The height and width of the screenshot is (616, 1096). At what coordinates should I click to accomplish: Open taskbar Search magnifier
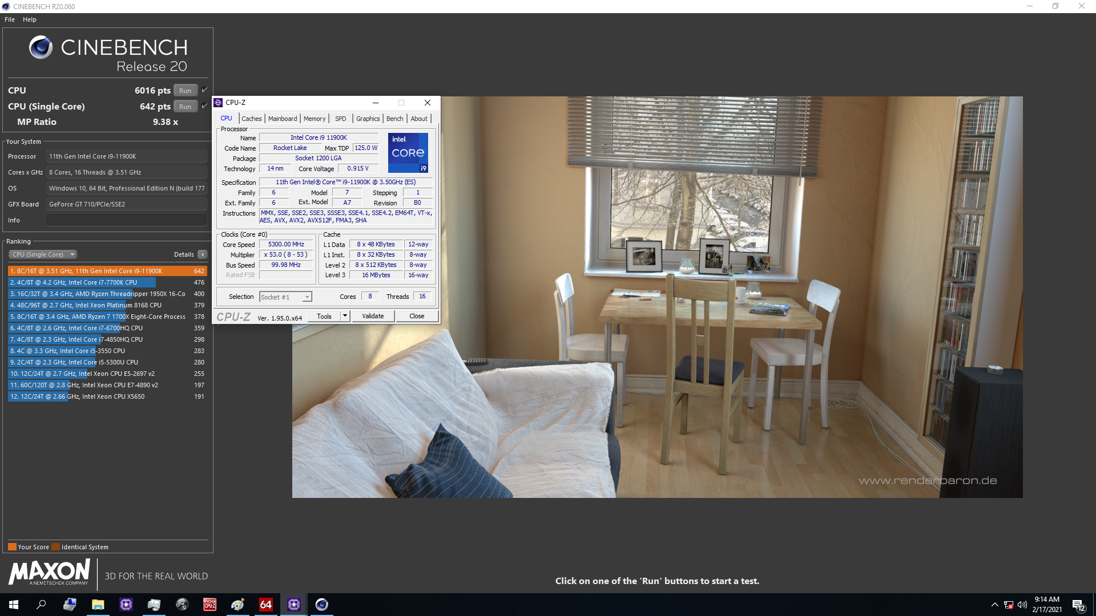pyautogui.click(x=41, y=605)
